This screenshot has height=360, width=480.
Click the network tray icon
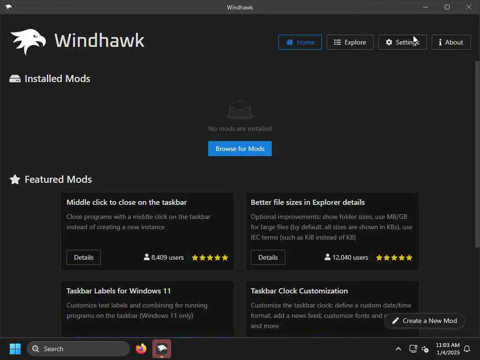point(413,349)
